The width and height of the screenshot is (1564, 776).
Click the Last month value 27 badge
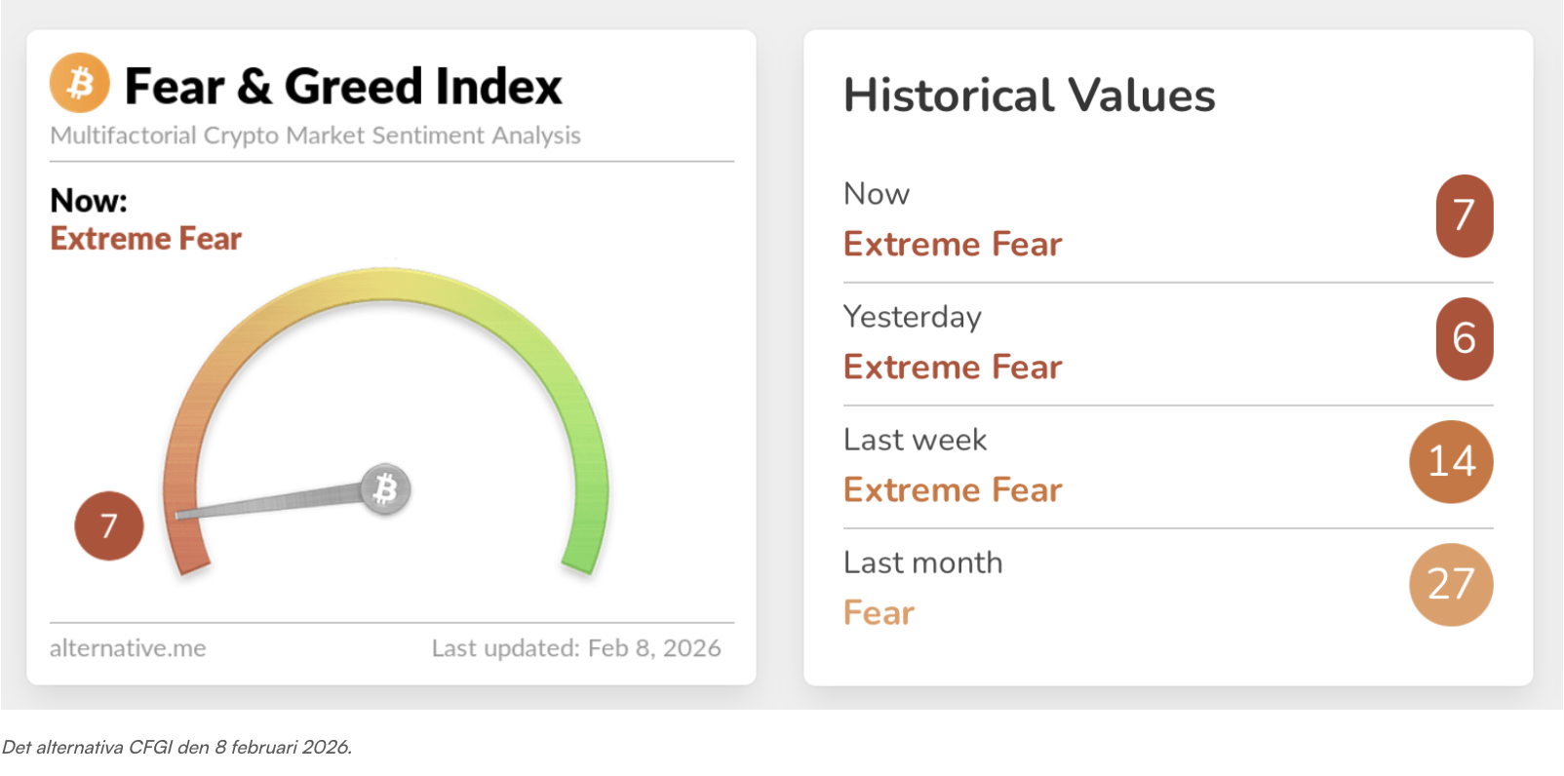click(x=1451, y=584)
